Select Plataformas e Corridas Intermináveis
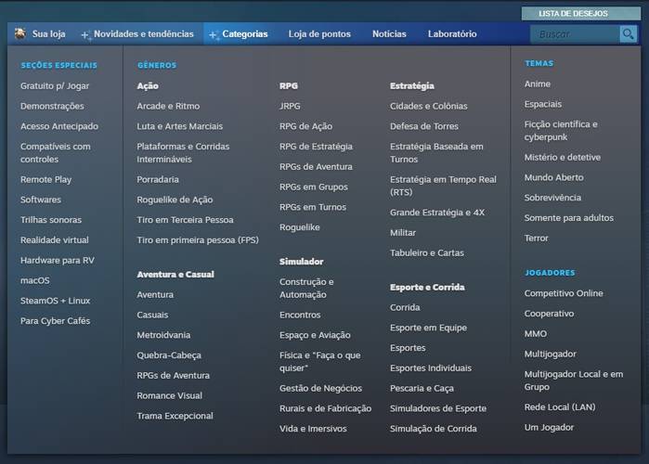649x464 pixels. 183,152
